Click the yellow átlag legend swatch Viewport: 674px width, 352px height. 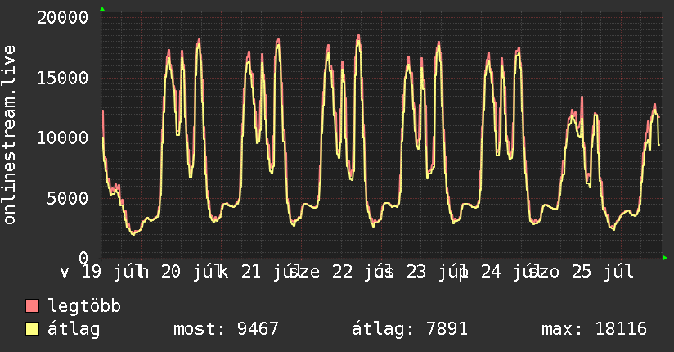click(32, 329)
